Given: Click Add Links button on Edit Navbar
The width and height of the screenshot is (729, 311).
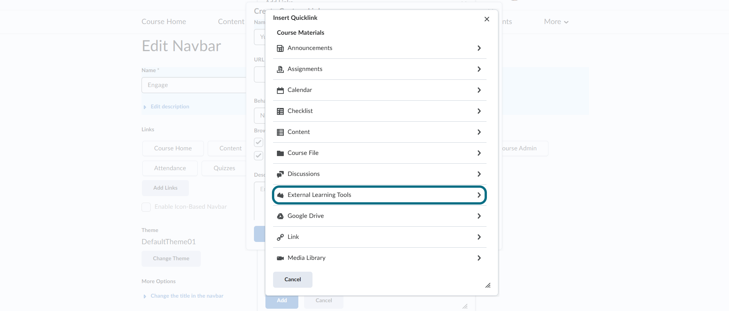Looking at the screenshot, I should pos(165,188).
